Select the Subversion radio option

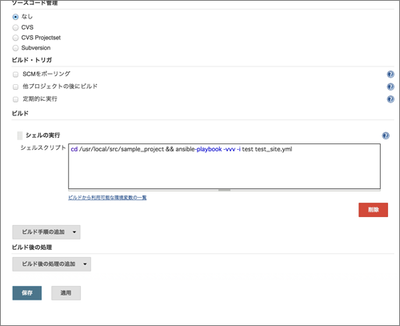(15, 48)
